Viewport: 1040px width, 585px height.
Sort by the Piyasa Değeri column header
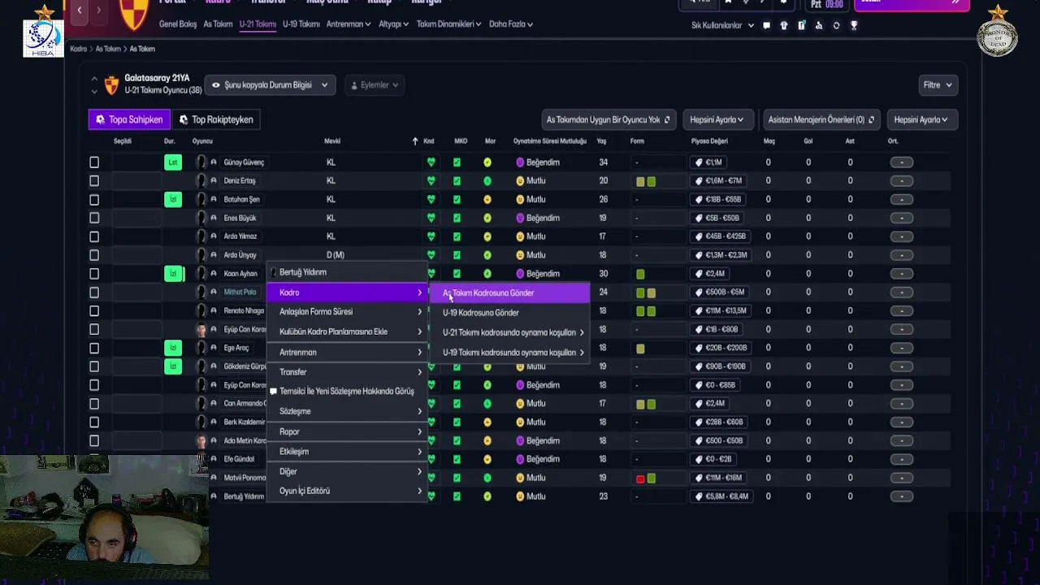click(x=708, y=141)
